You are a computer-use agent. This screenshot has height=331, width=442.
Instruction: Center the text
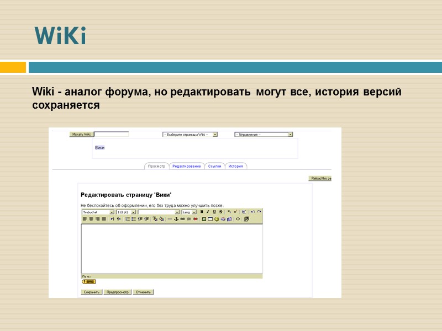tap(91, 219)
